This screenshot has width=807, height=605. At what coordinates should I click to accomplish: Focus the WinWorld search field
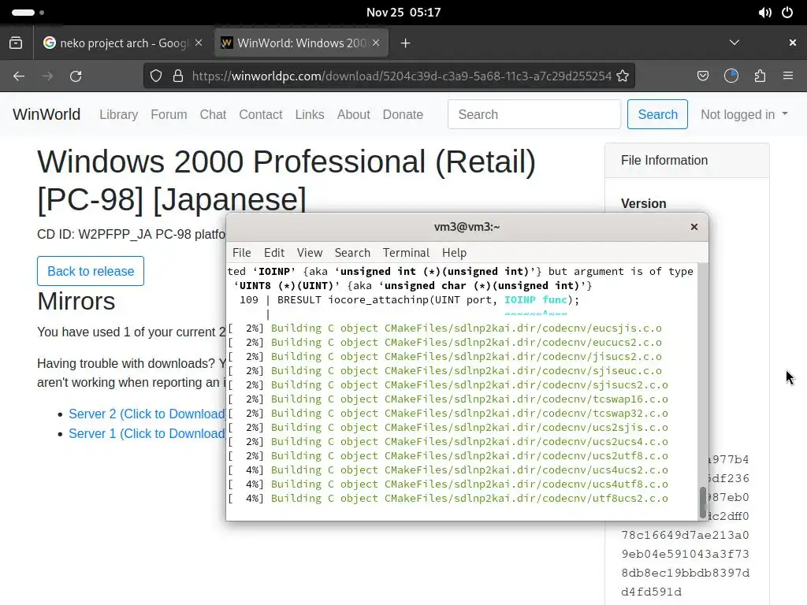click(x=534, y=114)
